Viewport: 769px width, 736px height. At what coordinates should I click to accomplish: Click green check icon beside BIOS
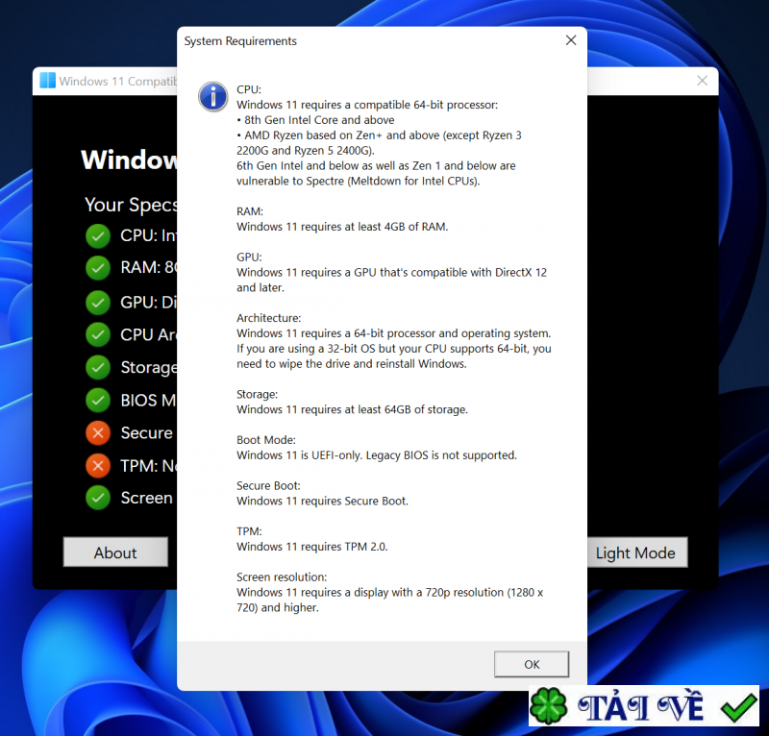coord(98,400)
